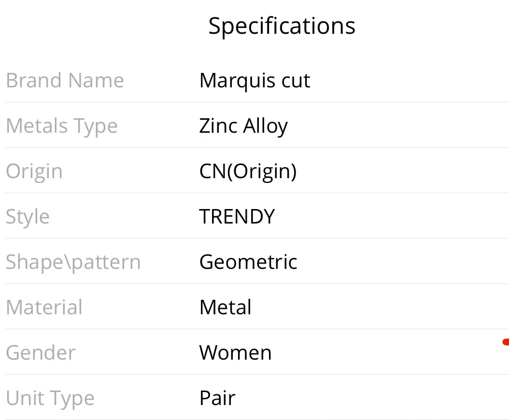Click the TRENDY style value
Image resolution: width=509 pixels, height=420 pixels.
coord(237,216)
